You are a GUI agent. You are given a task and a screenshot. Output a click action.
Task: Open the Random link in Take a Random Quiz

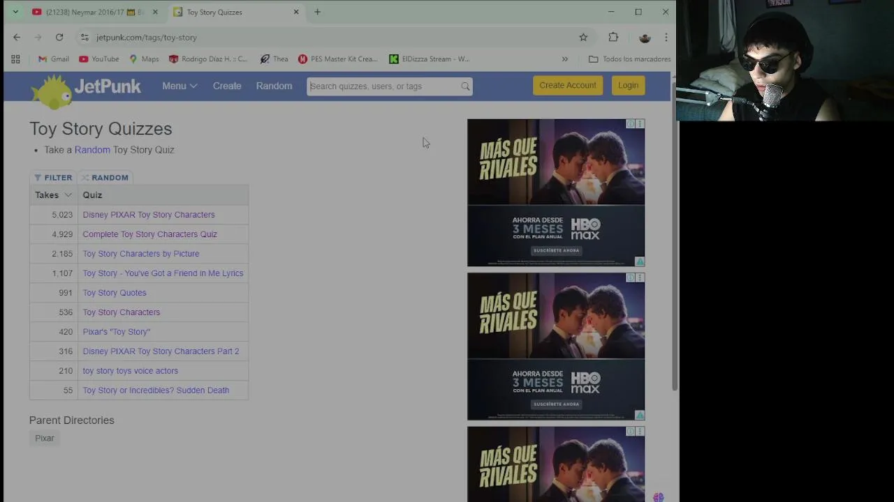tap(92, 150)
